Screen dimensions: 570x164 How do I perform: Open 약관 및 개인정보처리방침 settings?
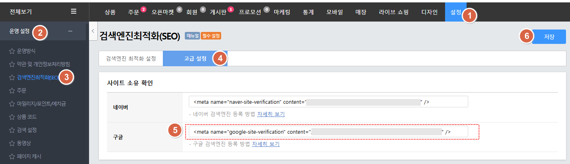(x=44, y=64)
